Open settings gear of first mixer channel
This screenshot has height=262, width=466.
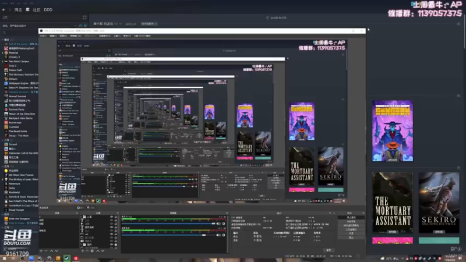pos(224,224)
